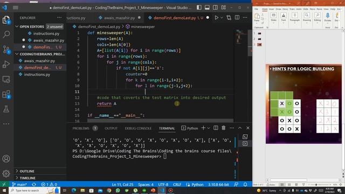Click the Windows taskbar search box
The width and height of the screenshot is (345, 194).
pyautogui.click(x=34, y=190)
